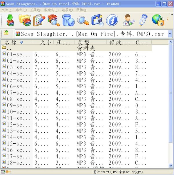Click the RAR archive icon in address bar

[18, 34]
